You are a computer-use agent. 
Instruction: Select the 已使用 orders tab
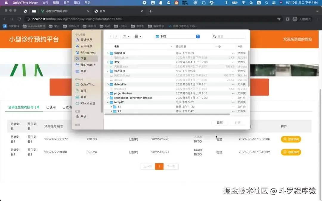[51, 107]
